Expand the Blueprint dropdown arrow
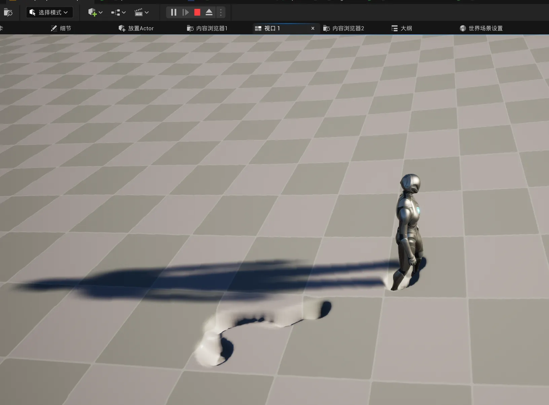Screen dimensions: 549x405 [124, 12]
